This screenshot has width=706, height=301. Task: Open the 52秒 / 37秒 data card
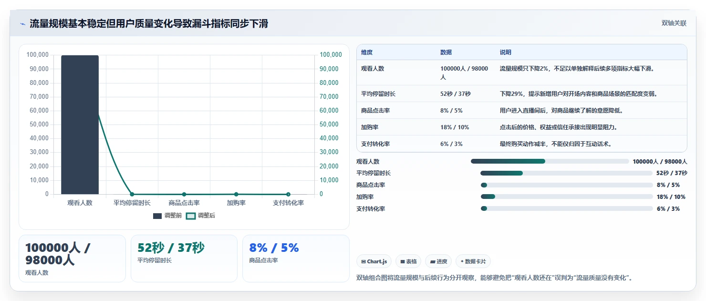pyautogui.click(x=184, y=259)
